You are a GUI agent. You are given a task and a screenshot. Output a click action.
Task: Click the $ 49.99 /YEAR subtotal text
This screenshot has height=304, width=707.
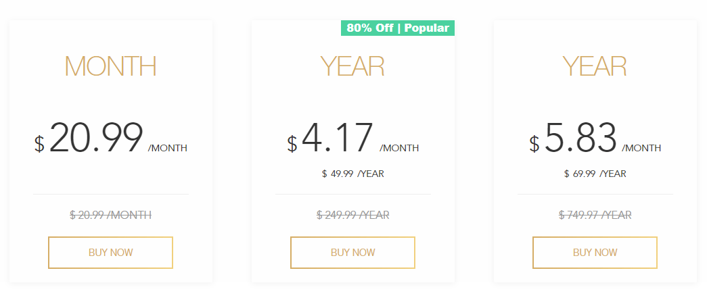point(352,174)
